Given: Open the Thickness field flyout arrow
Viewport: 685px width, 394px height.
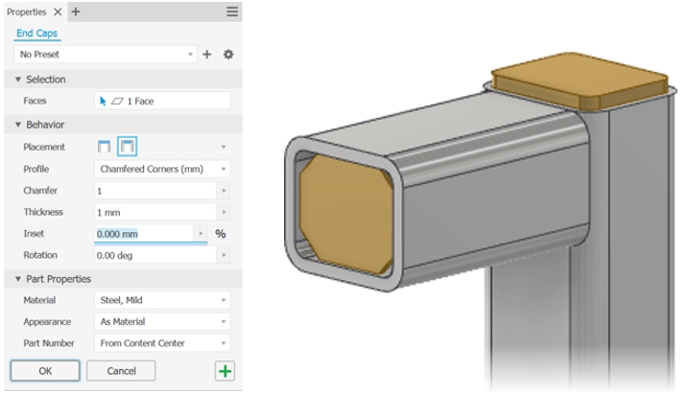Looking at the screenshot, I should tap(224, 212).
